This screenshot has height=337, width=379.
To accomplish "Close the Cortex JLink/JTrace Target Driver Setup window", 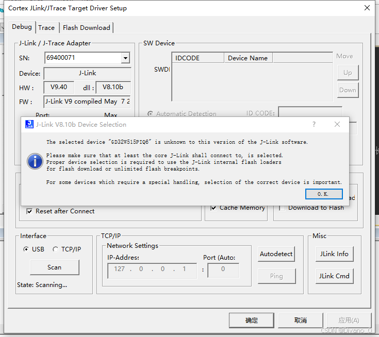I will point(367,8).
